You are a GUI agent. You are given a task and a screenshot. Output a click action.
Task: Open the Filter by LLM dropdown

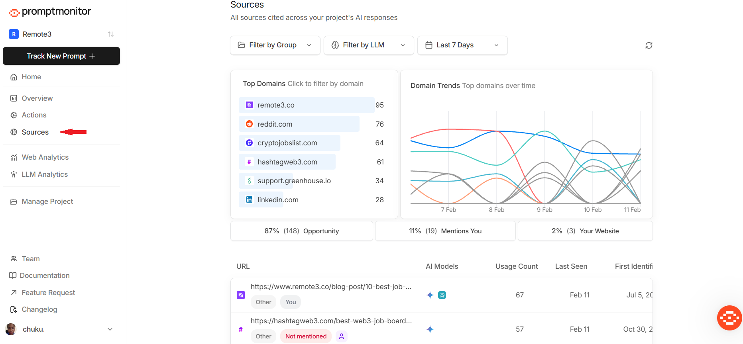(369, 45)
